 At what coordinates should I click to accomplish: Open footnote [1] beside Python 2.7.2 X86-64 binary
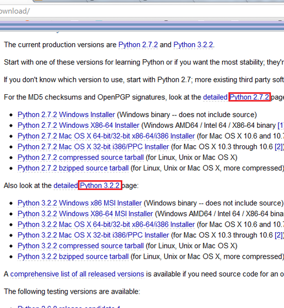coord(281,125)
